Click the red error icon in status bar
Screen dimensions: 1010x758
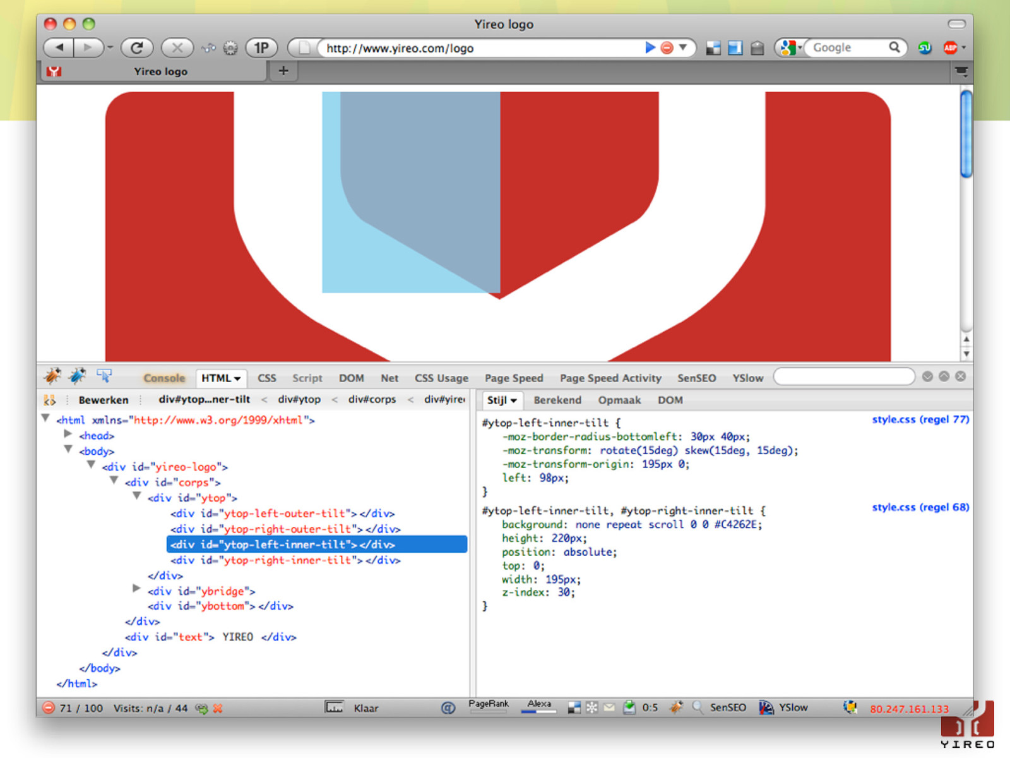(x=49, y=707)
